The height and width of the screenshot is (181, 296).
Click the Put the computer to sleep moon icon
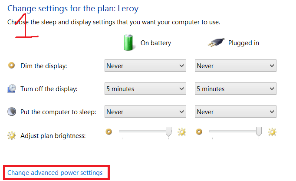tap(12, 112)
